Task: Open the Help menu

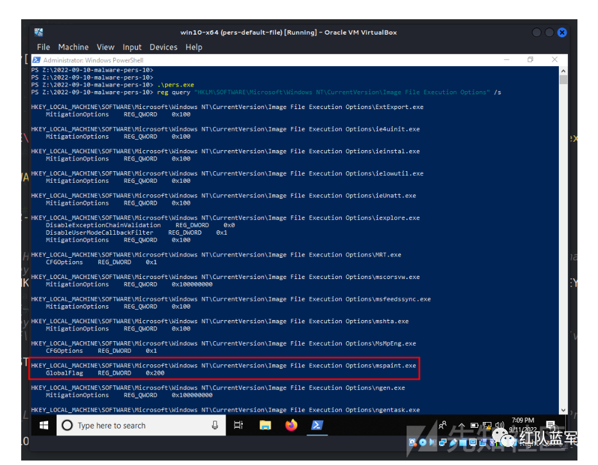Action: (194, 47)
